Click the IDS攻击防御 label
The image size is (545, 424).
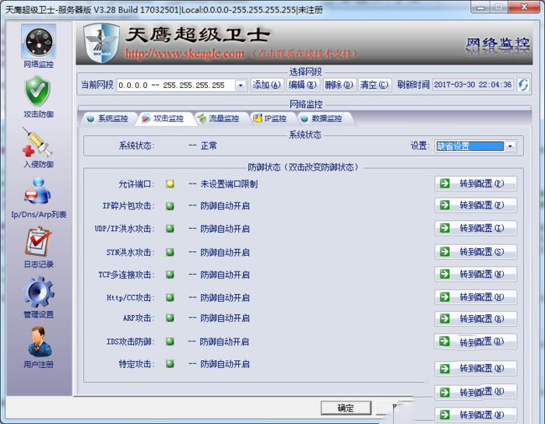(x=130, y=342)
